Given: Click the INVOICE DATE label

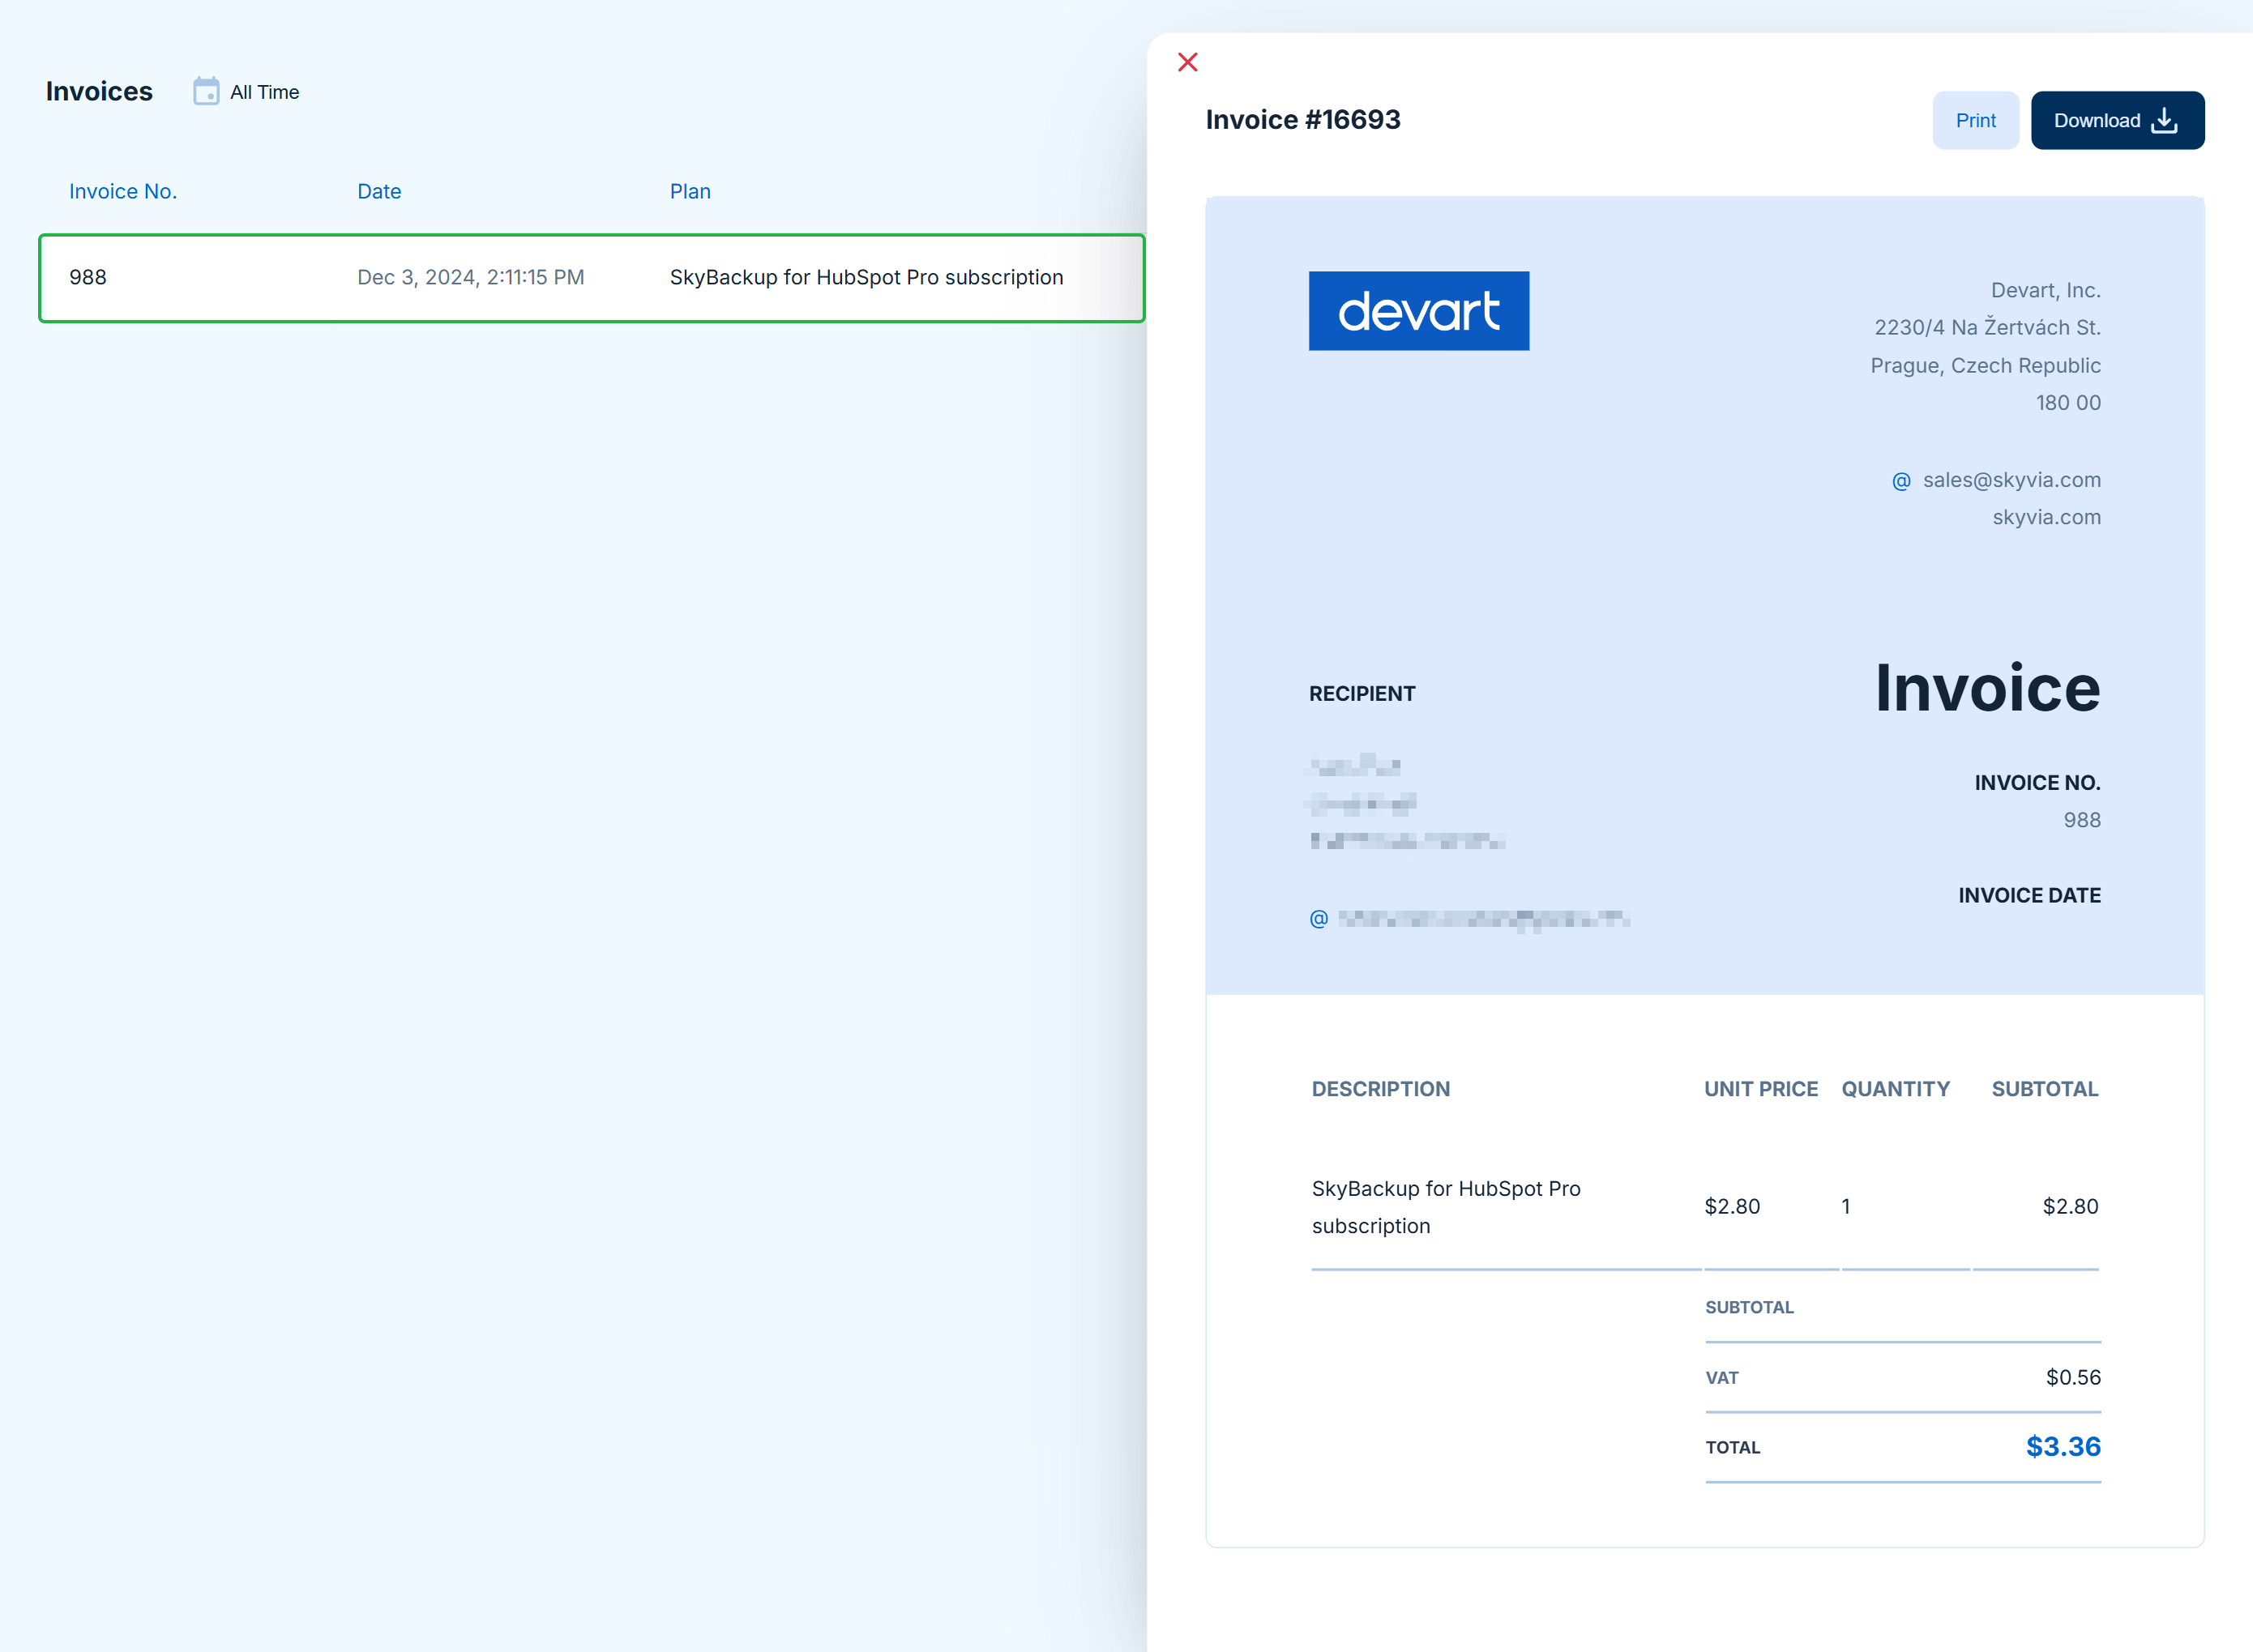Looking at the screenshot, I should pos(2029,895).
